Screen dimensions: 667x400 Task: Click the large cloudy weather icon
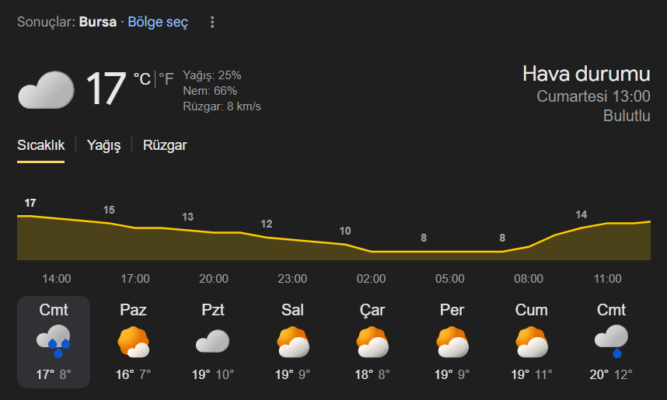pyautogui.click(x=46, y=89)
